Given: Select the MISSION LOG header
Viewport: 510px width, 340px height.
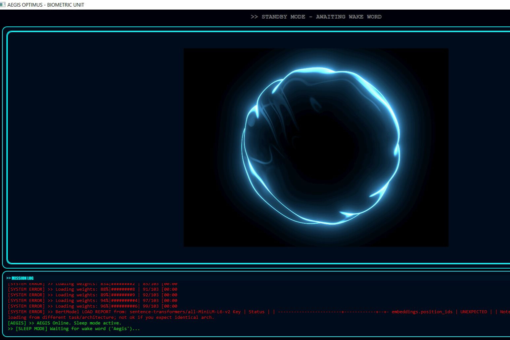Looking at the screenshot, I should (x=20, y=278).
